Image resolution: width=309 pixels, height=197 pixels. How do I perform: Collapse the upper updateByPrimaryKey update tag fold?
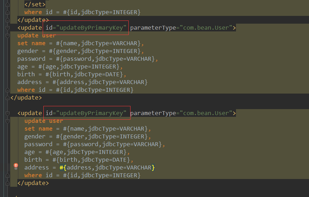pos(7,28)
